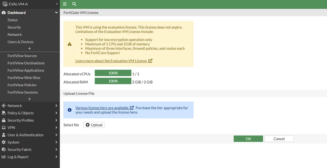
Task: Click the System gear icon
Action: coord(4,142)
